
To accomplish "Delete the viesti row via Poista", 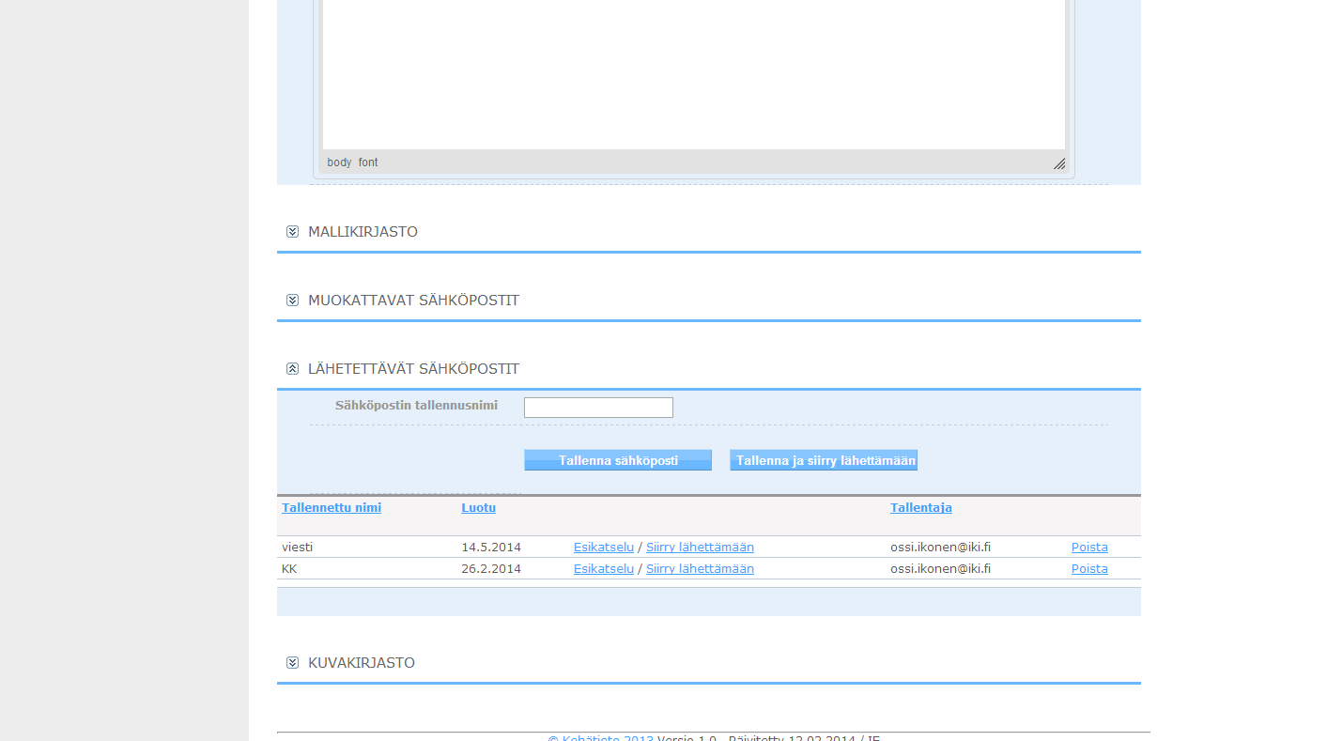I will (x=1089, y=548).
